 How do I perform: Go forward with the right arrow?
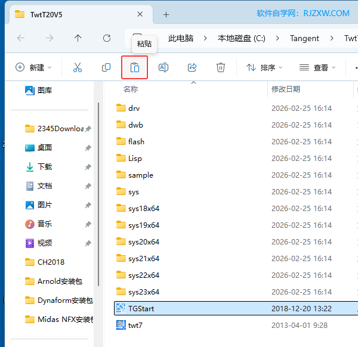pyautogui.click(x=50, y=38)
